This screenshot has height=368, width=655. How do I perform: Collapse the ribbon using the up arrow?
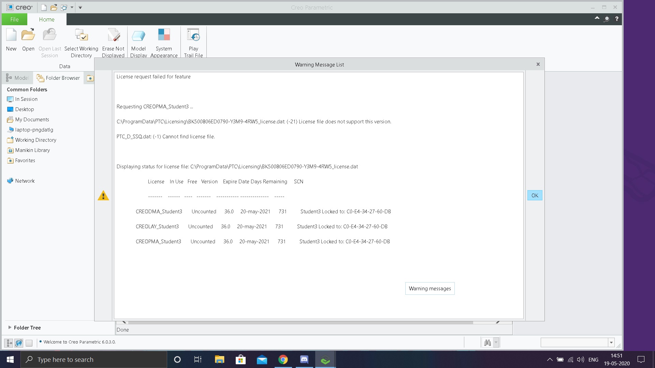click(x=597, y=18)
